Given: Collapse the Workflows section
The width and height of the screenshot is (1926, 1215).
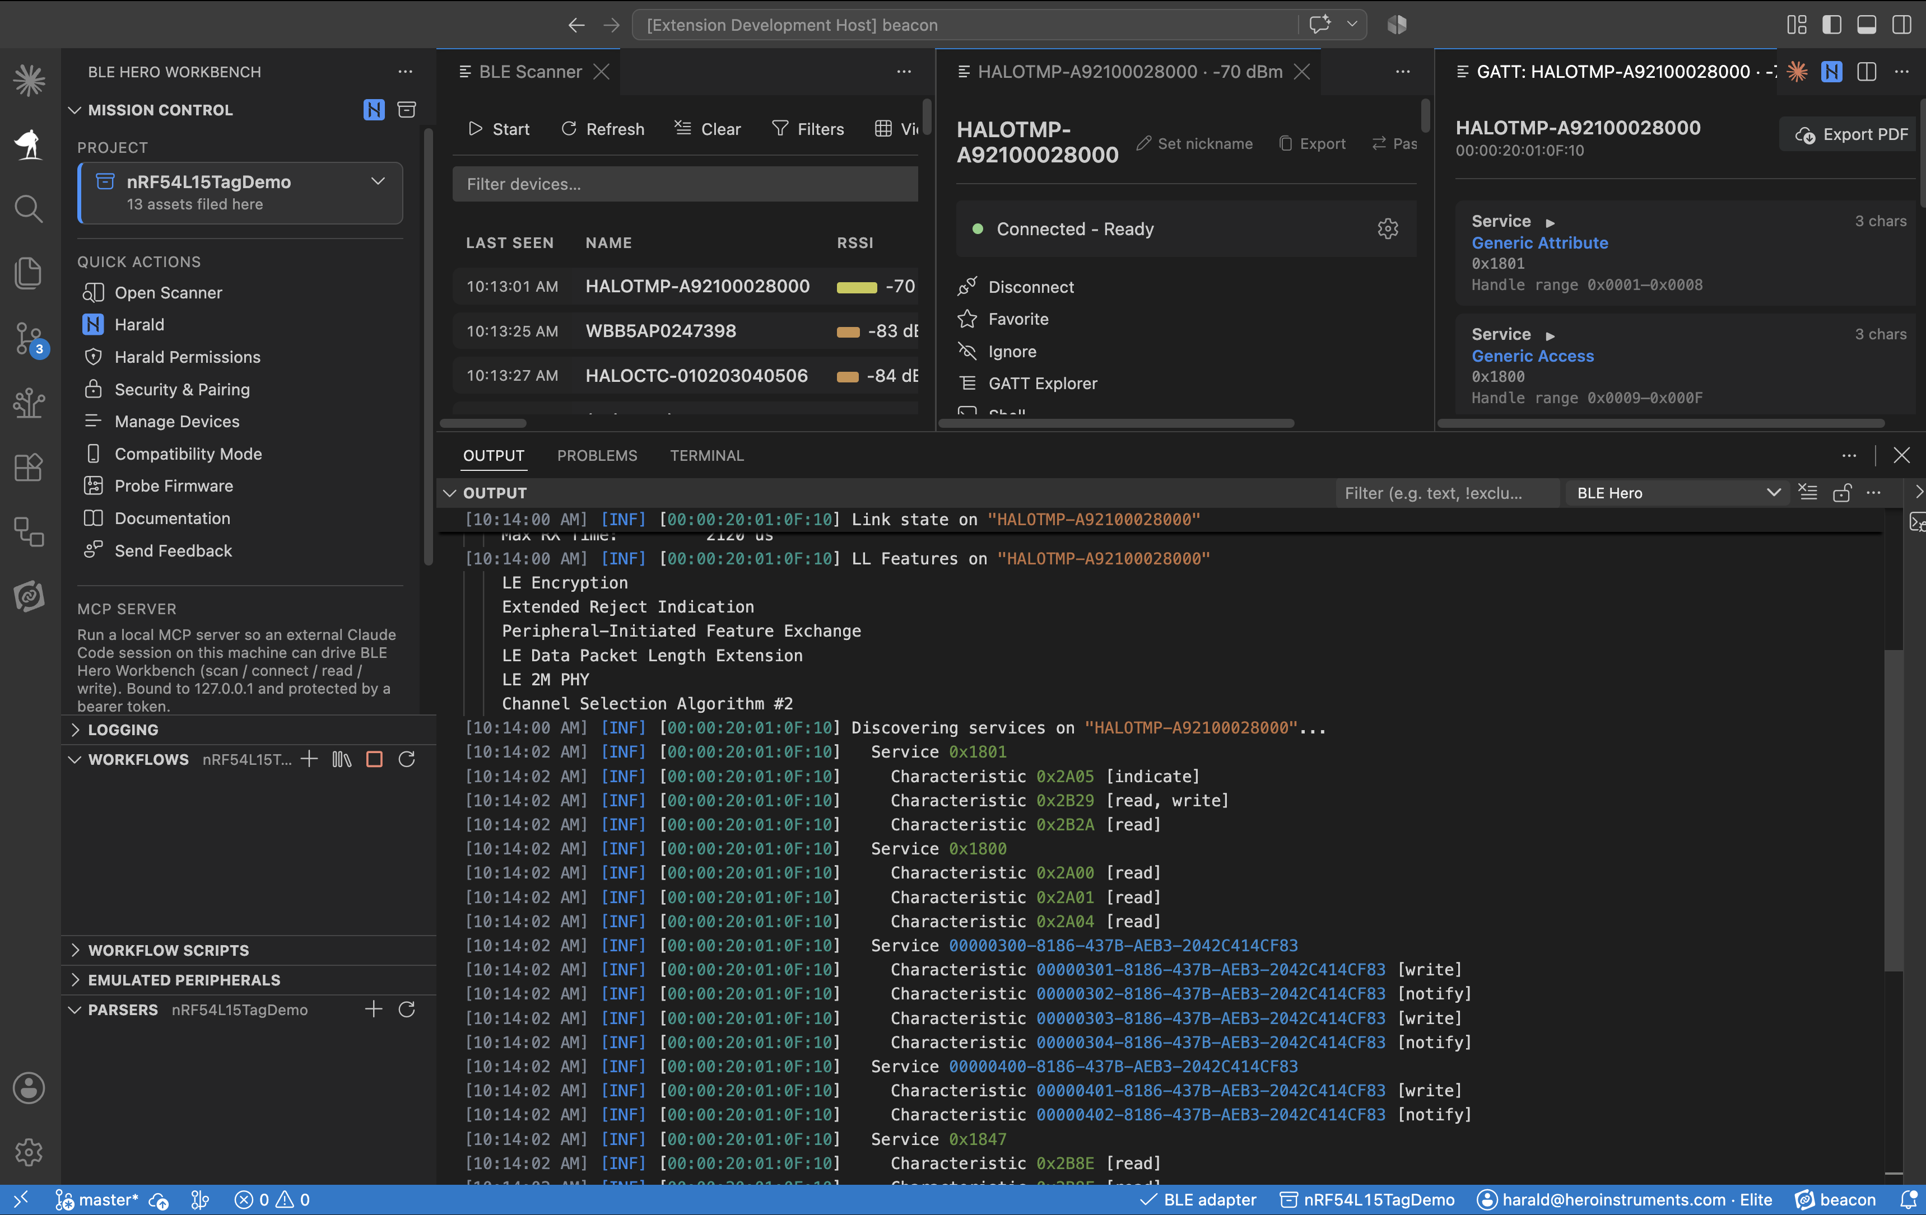Looking at the screenshot, I should click(75, 759).
